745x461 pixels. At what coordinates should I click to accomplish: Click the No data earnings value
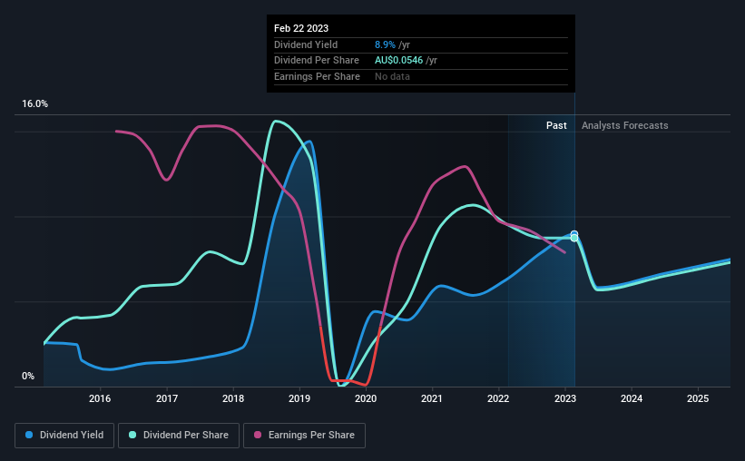tap(392, 76)
